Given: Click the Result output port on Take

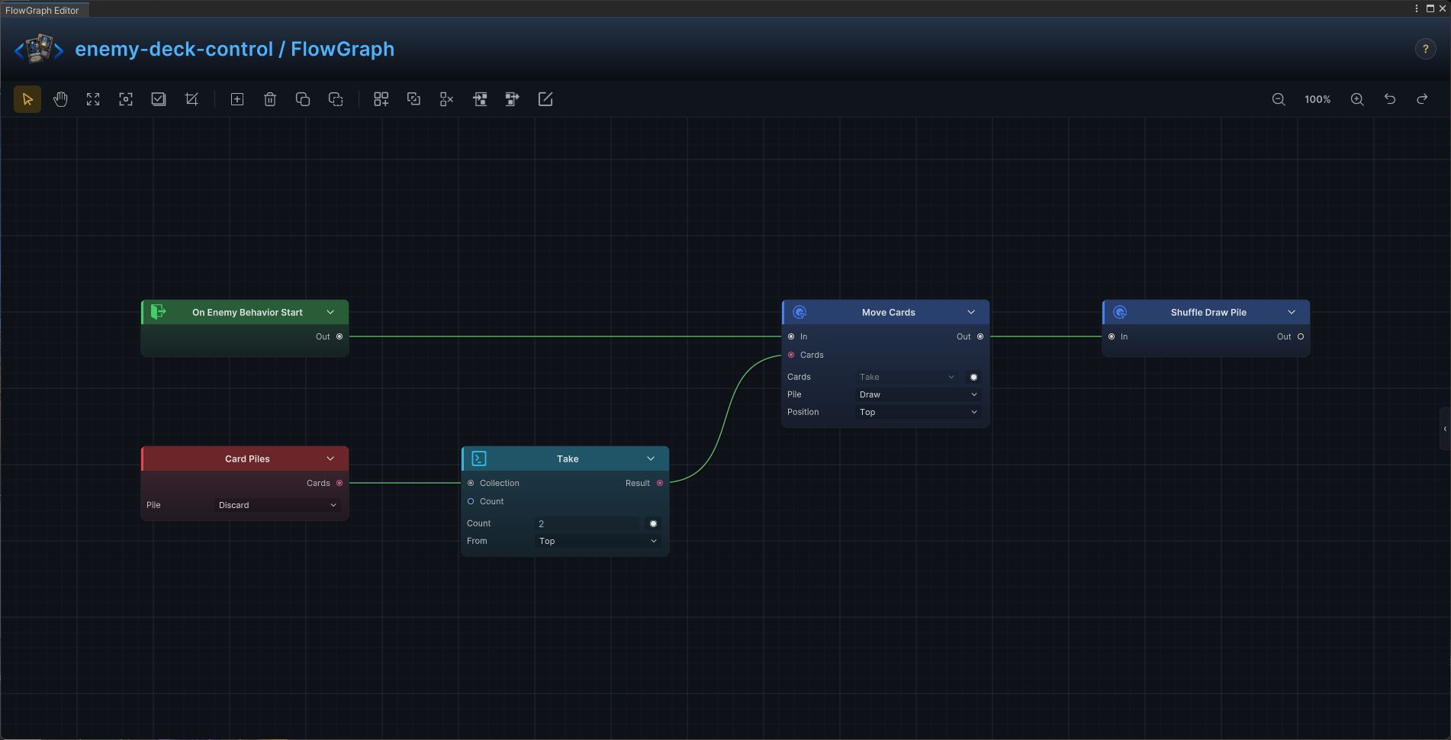Looking at the screenshot, I should point(660,483).
